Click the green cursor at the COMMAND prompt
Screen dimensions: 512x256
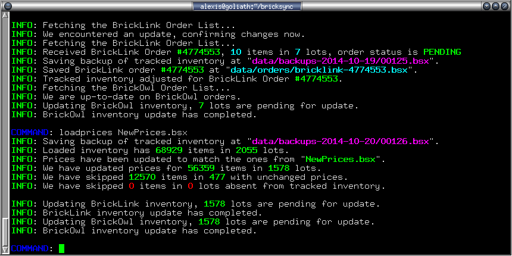[x=62, y=248]
